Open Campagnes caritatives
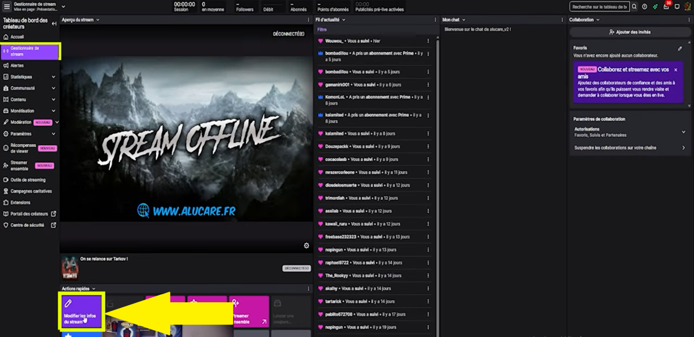This screenshot has height=337, width=694. point(30,191)
